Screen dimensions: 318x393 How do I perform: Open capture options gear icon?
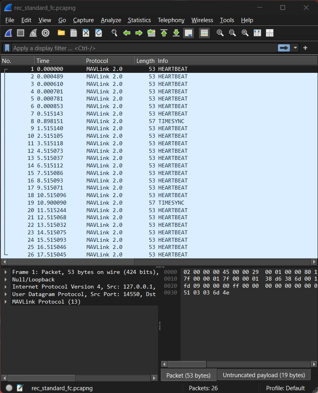tap(46, 33)
